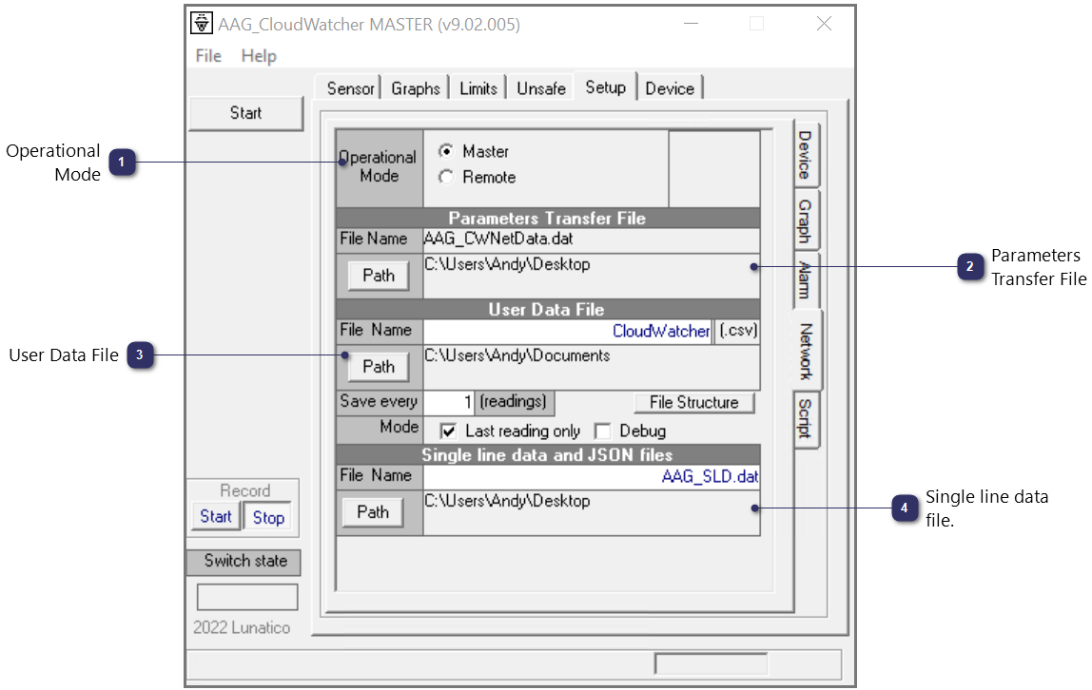Select the vertical Device side tab

[x=806, y=154]
